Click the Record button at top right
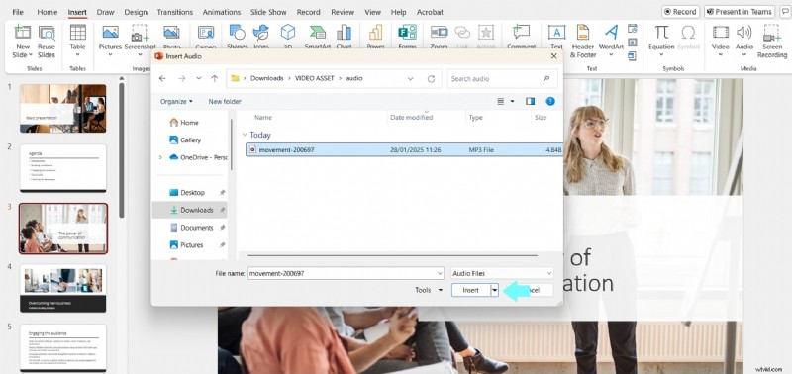The height and width of the screenshot is (374, 792). tap(680, 12)
